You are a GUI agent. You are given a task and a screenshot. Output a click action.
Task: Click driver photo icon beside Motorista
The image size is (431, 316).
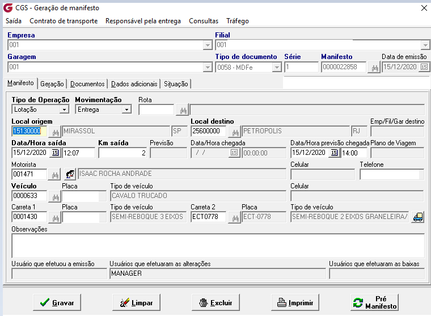(x=70, y=174)
